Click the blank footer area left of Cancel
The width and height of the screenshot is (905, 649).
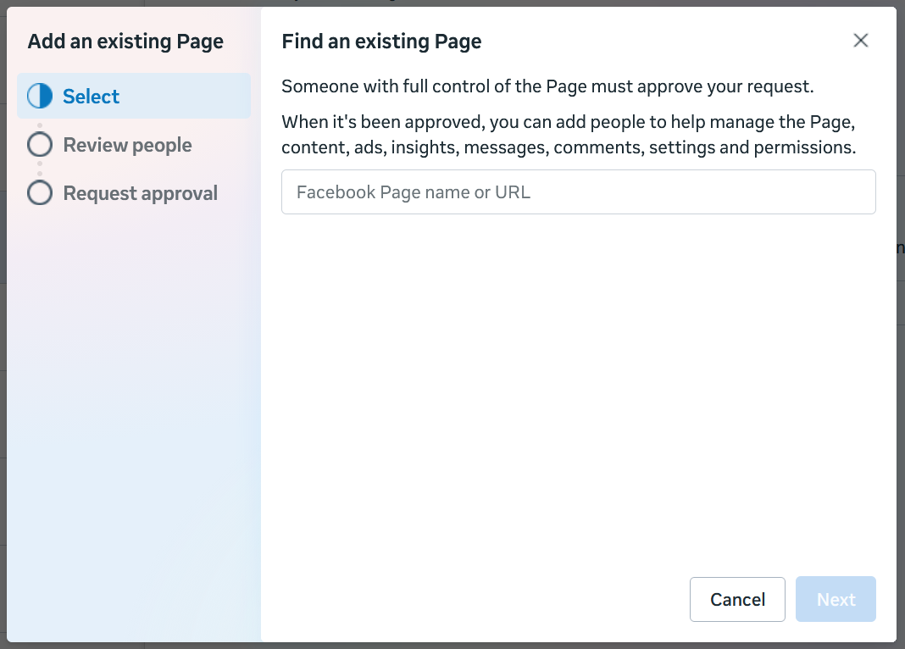point(475,600)
